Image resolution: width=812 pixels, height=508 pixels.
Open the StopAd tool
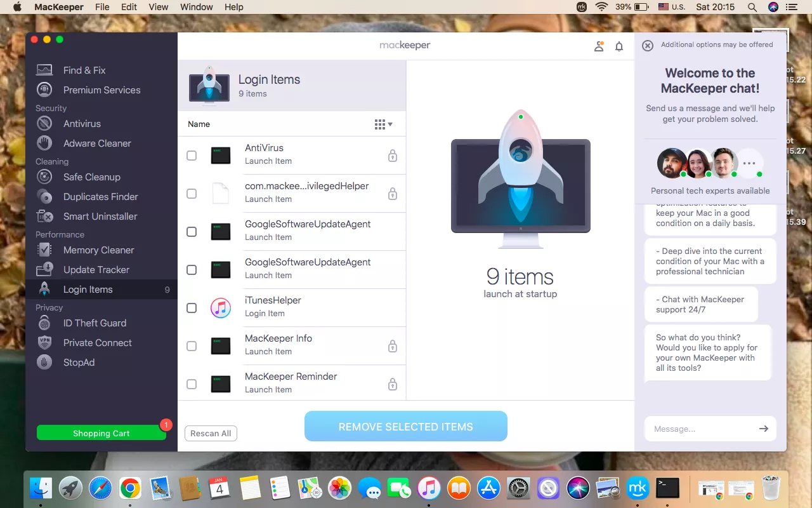79,363
